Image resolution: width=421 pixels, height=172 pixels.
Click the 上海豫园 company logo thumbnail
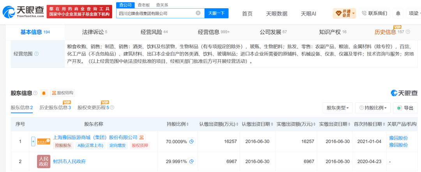44,142
